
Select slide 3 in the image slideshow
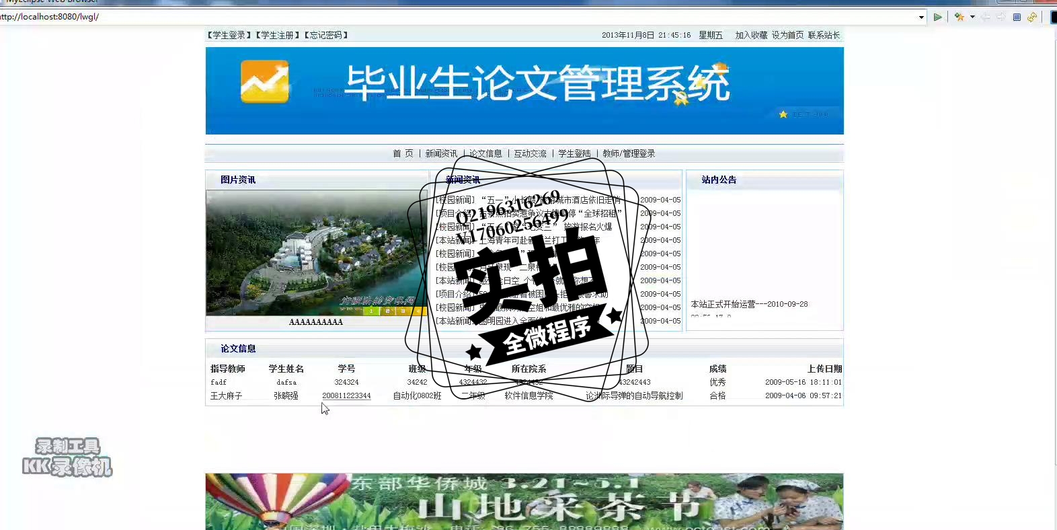coord(403,311)
